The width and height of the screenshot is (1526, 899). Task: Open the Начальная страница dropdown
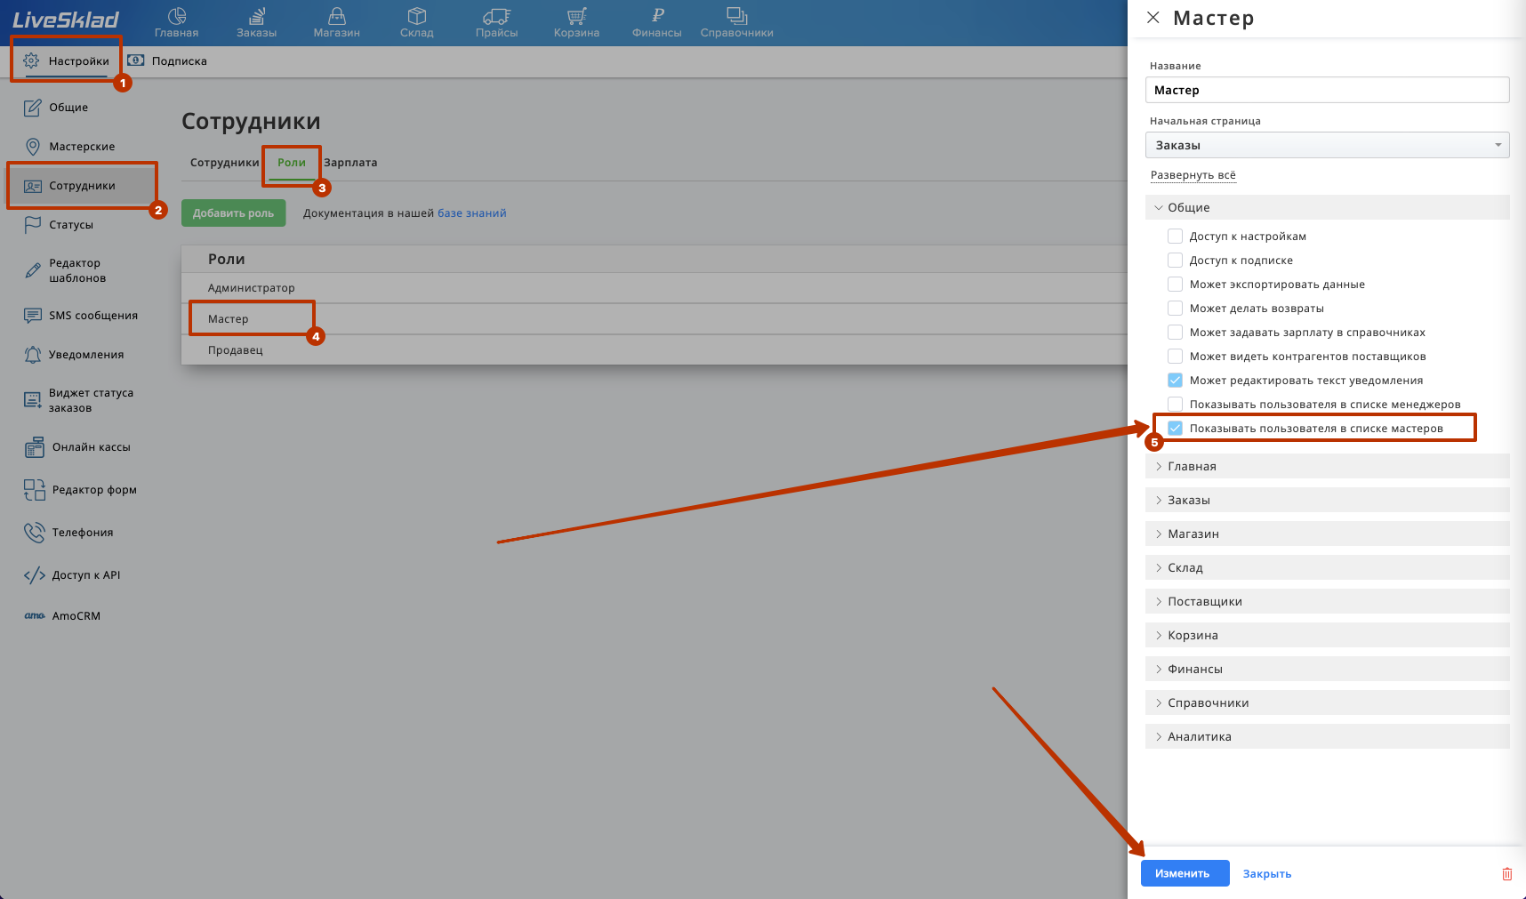tap(1327, 145)
